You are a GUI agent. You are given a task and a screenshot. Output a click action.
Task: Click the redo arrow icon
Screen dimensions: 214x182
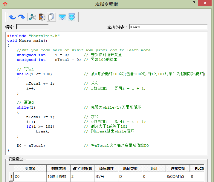(x=22, y=17)
